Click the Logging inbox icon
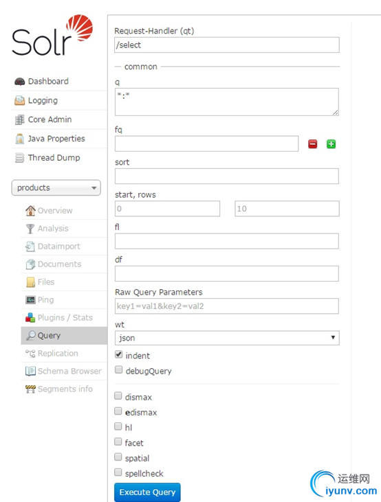 (19, 100)
